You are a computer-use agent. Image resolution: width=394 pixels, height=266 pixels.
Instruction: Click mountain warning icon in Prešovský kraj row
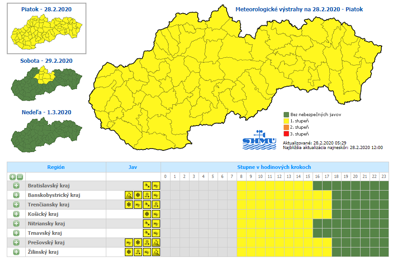coord(156,243)
